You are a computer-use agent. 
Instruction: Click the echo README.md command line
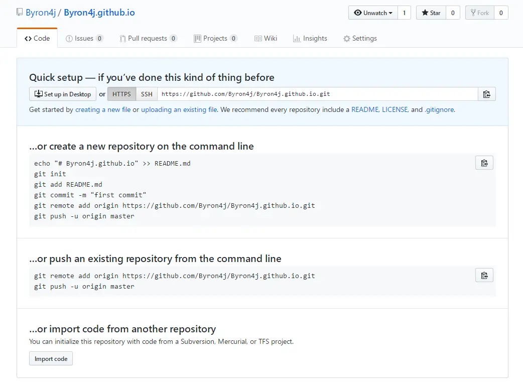coord(112,164)
